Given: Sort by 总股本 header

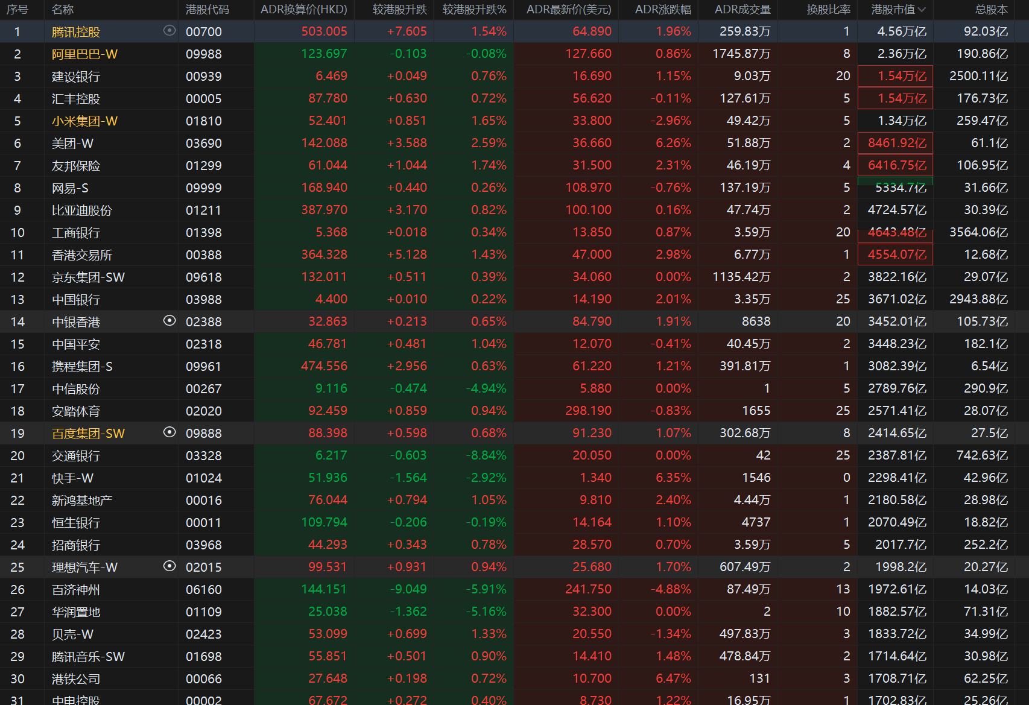Looking at the screenshot, I should coord(991,10).
